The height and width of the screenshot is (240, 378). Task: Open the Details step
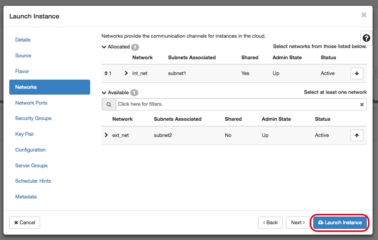23,40
